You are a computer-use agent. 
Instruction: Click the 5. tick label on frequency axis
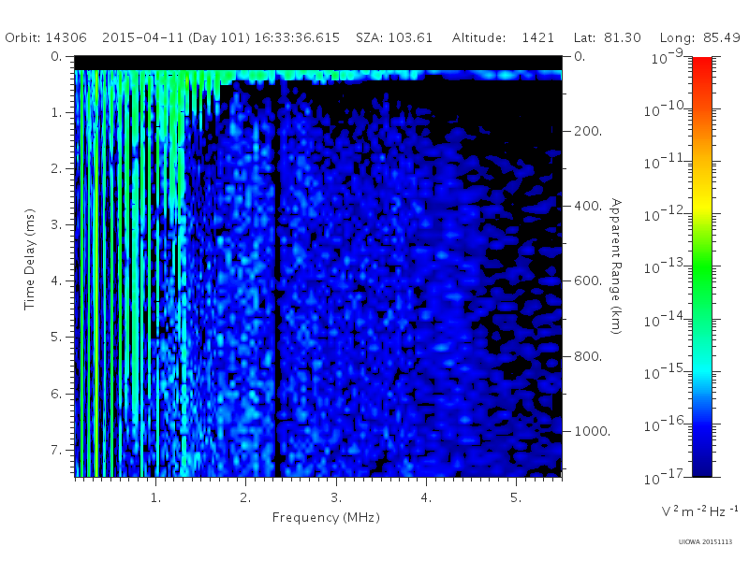516,497
